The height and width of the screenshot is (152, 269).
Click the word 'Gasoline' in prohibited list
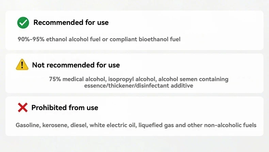click(28, 125)
